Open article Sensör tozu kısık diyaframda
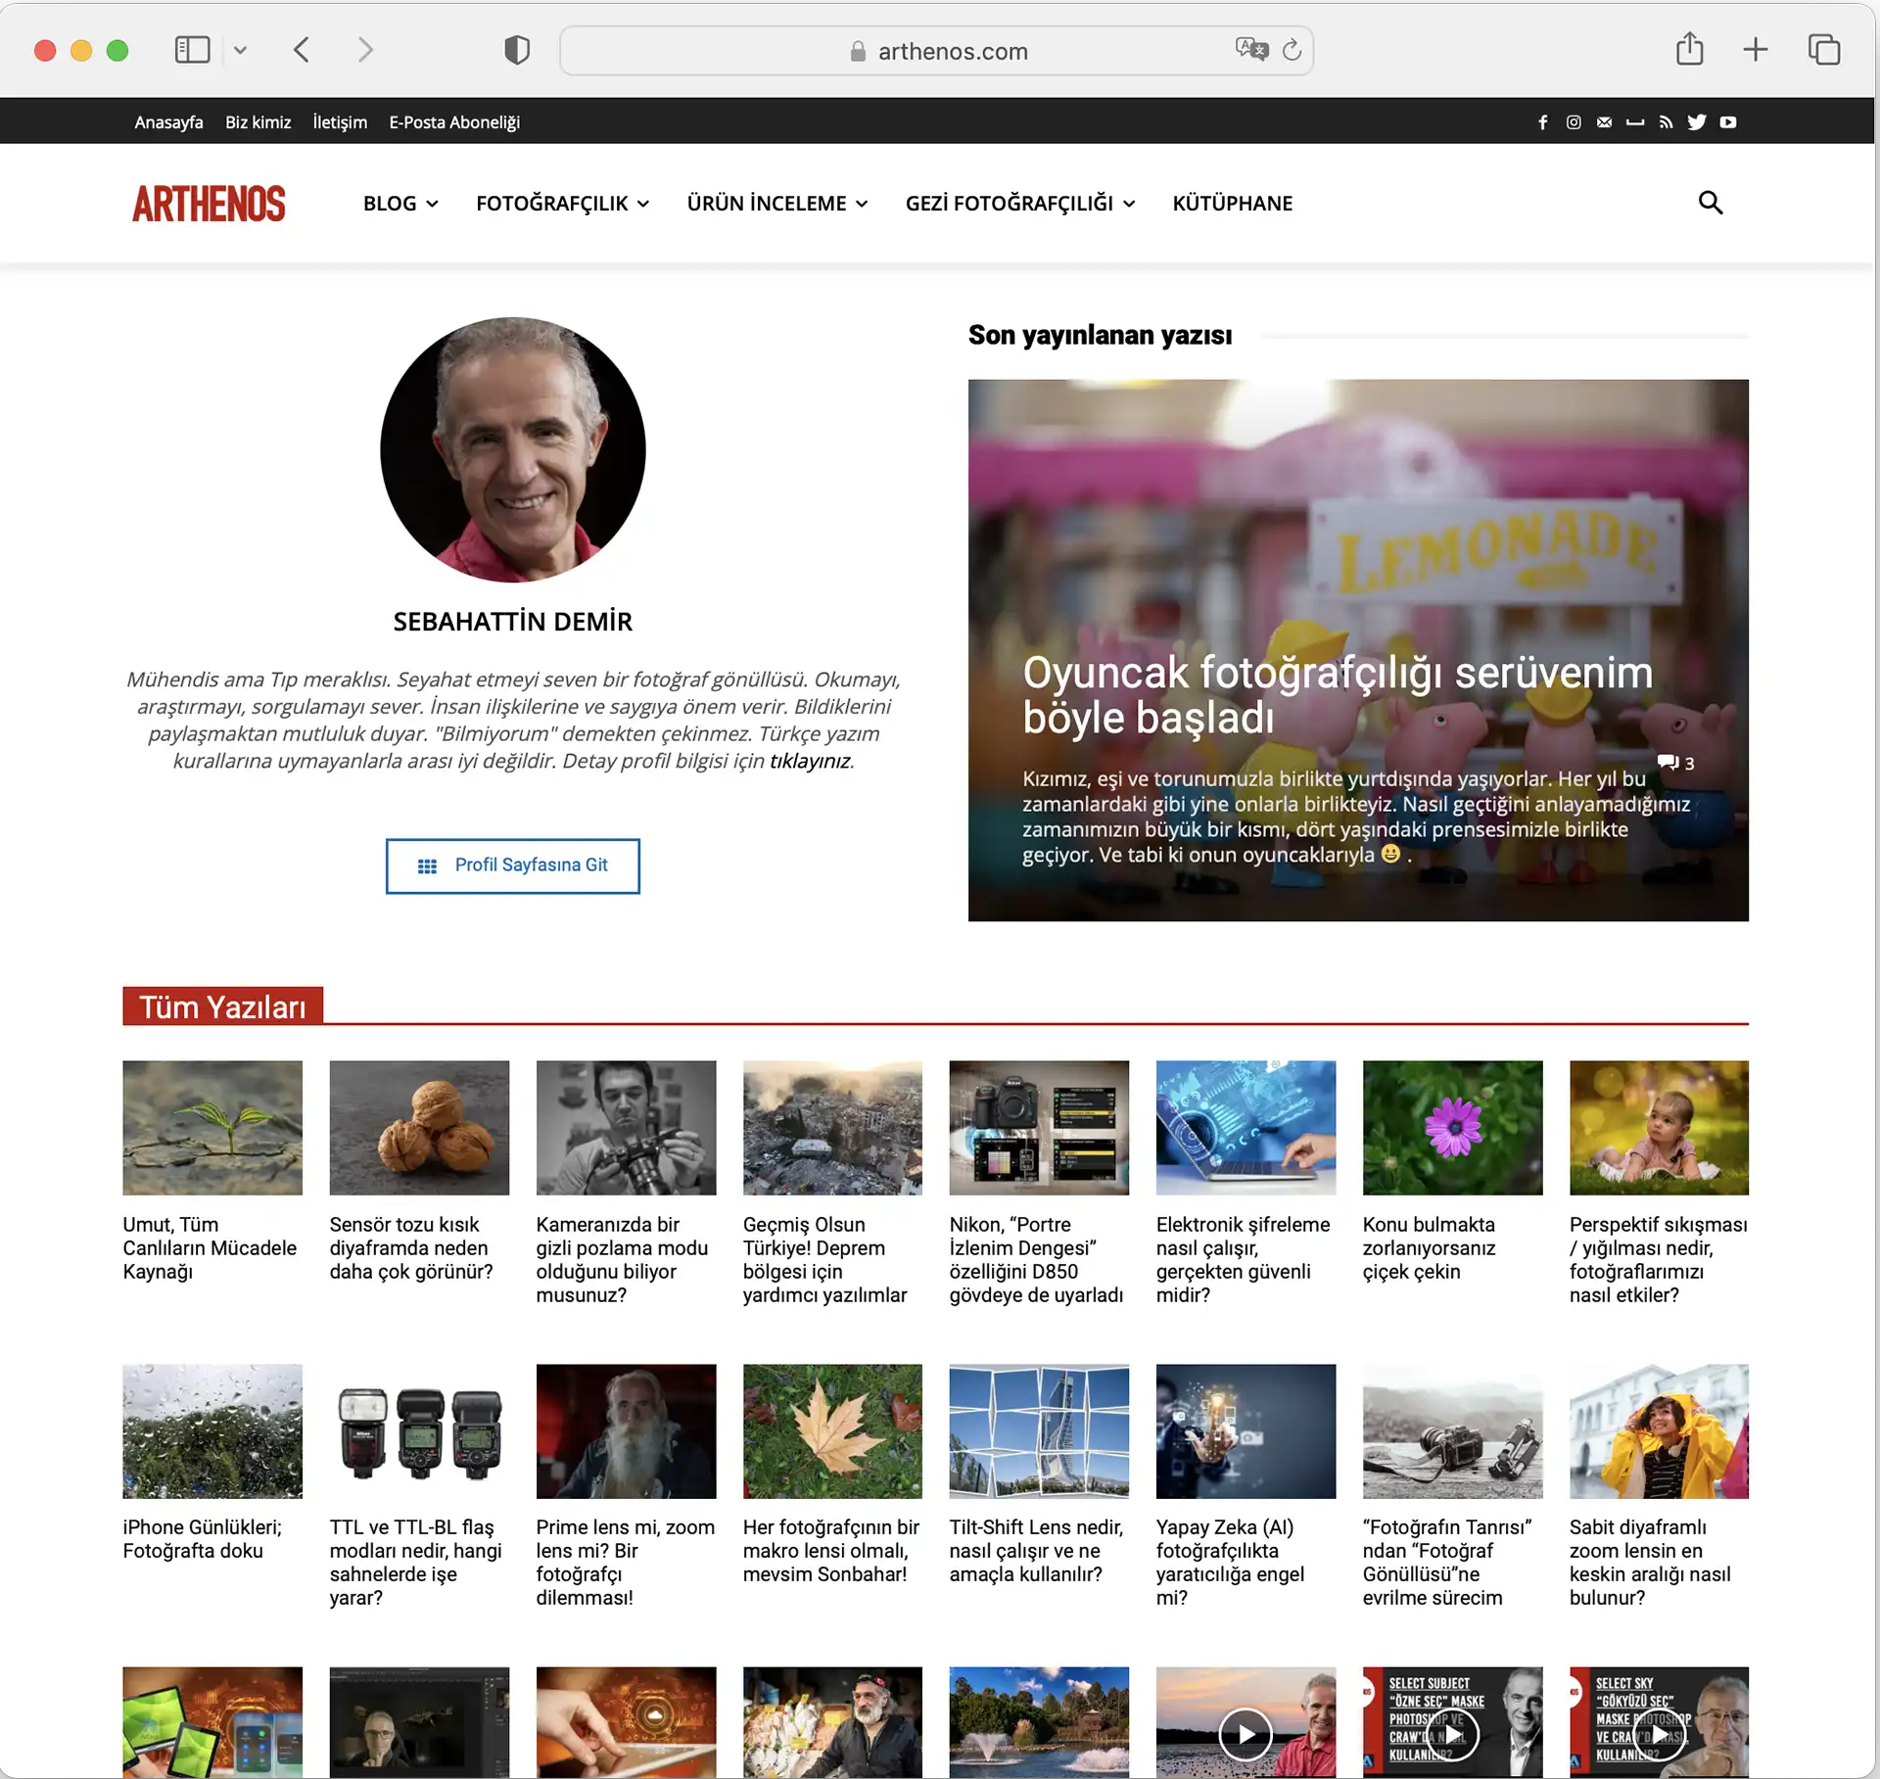 tap(411, 1247)
